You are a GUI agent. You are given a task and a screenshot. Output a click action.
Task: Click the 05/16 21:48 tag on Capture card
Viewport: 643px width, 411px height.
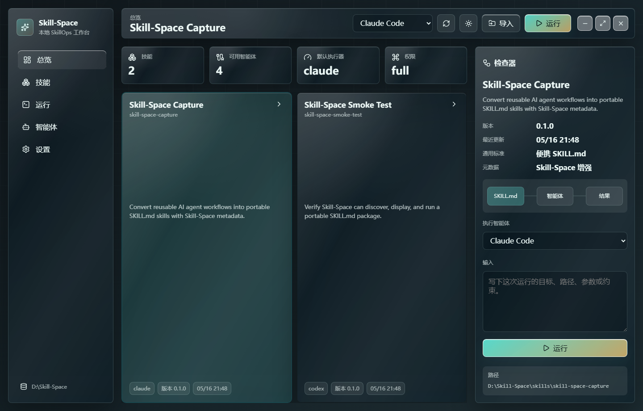212,389
